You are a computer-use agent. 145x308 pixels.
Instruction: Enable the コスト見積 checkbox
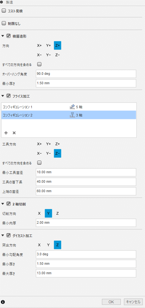[4, 11]
